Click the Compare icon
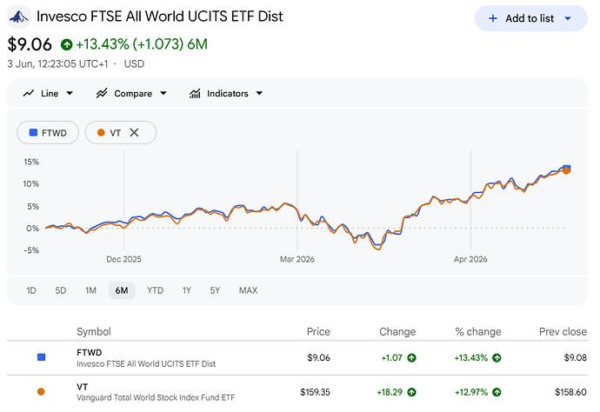This screenshot has height=412, width=600. tap(102, 93)
